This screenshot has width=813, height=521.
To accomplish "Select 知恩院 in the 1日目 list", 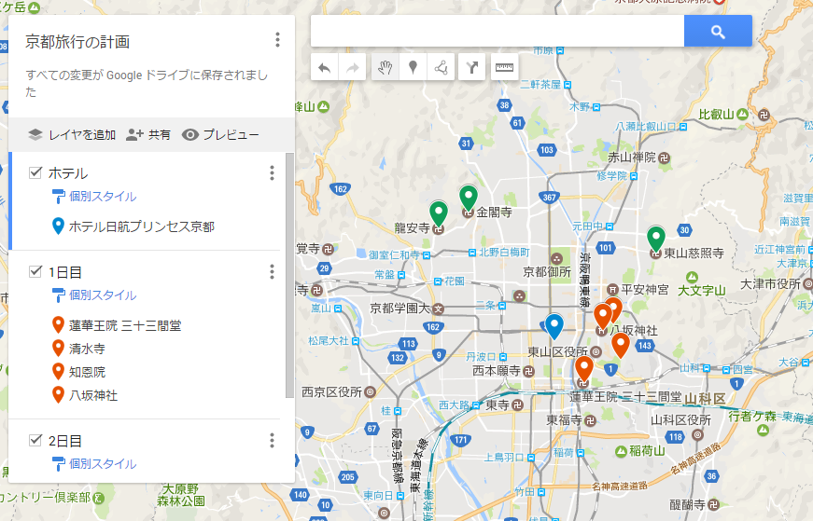I will (x=87, y=372).
